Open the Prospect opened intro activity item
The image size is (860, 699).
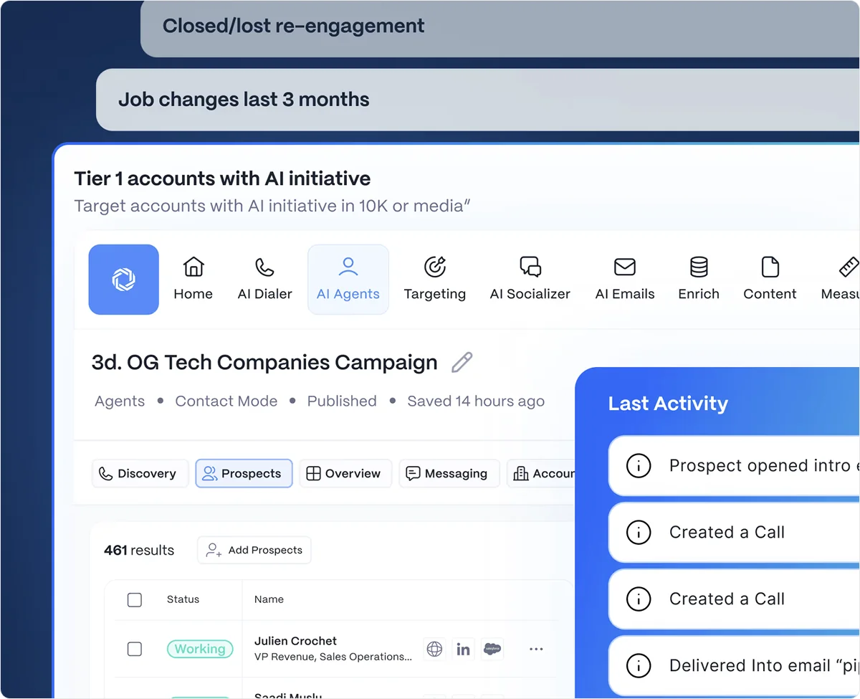pyautogui.click(x=734, y=466)
